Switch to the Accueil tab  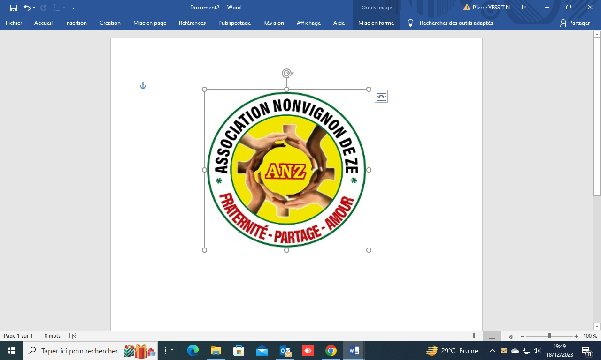pos(43,23)
